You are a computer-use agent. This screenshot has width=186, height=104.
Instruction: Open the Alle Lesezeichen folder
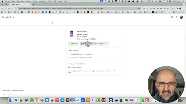179,12
